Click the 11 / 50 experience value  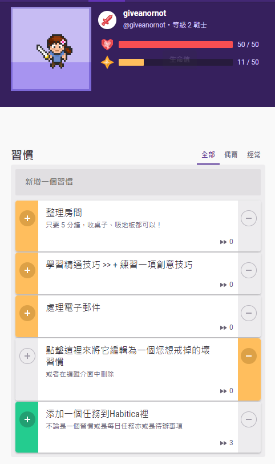pyautogui.click(x=248, y=62)
